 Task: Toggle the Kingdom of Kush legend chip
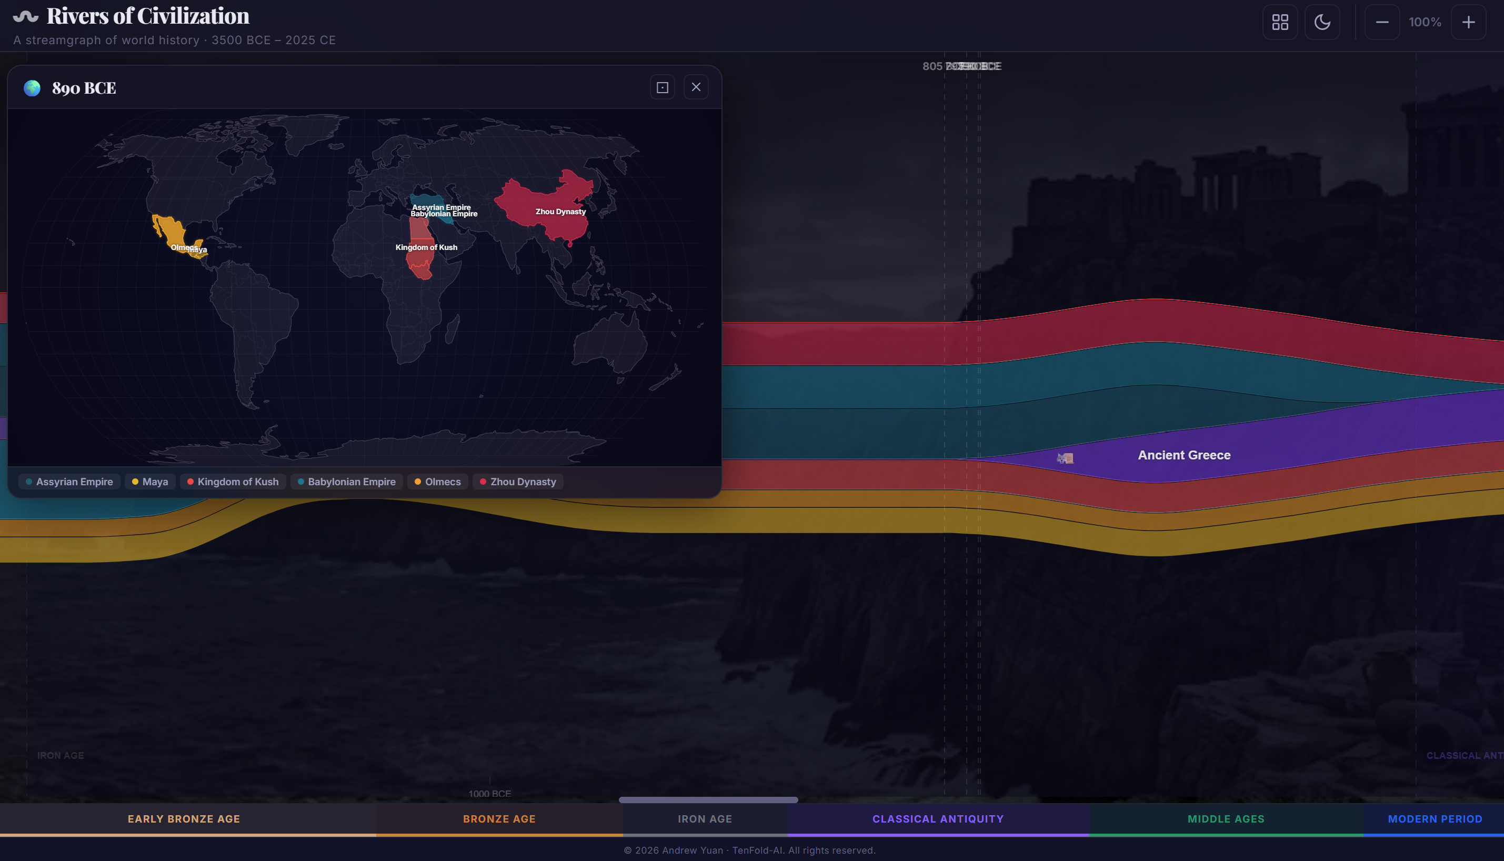(233, 482)
